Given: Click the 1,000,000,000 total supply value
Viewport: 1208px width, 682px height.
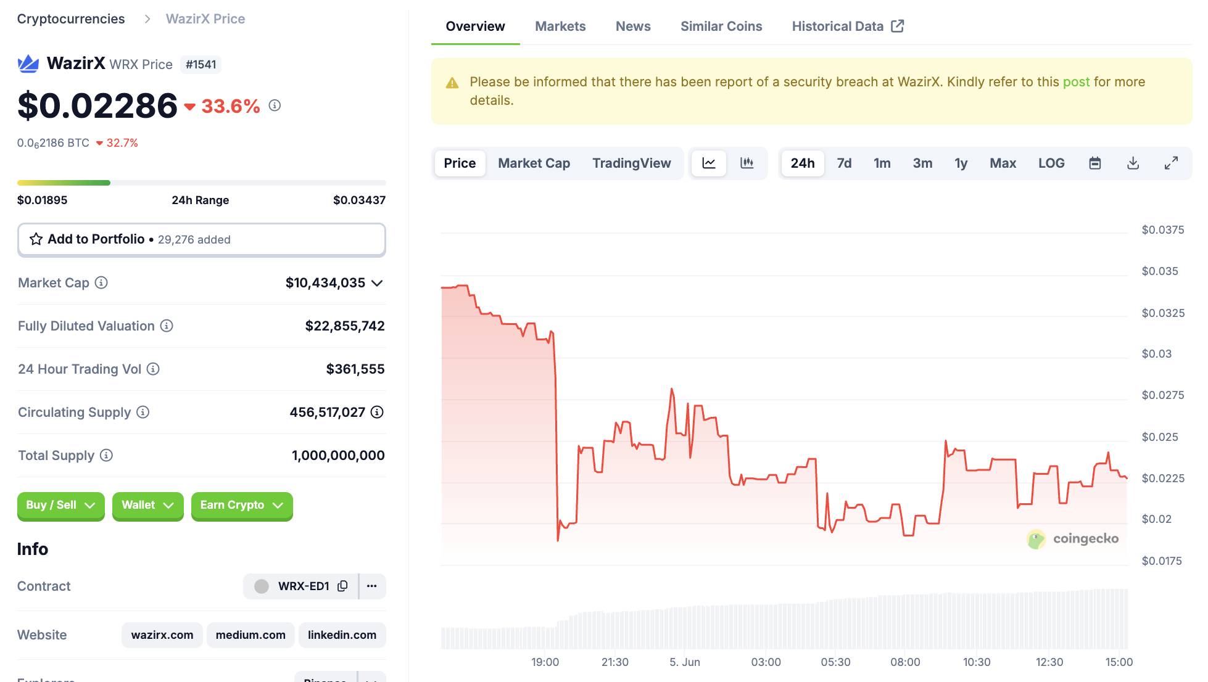Looking at the screenshot, I should click(x=338, y=455).
